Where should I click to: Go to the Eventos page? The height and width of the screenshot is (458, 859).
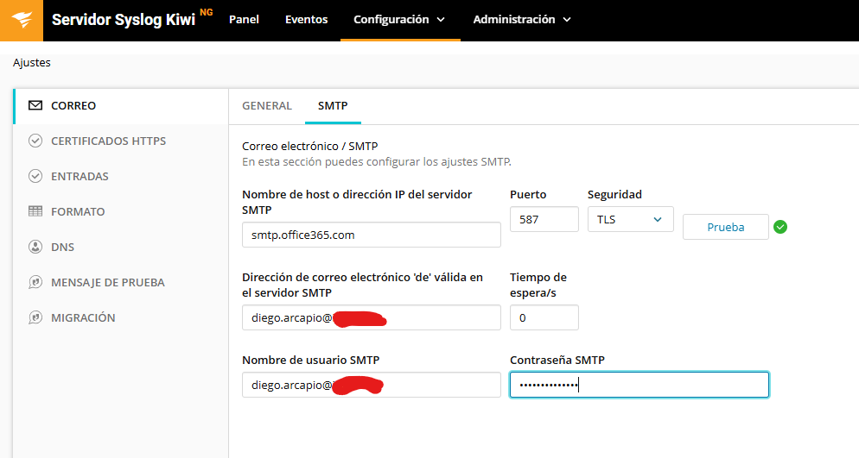(306, 20)
